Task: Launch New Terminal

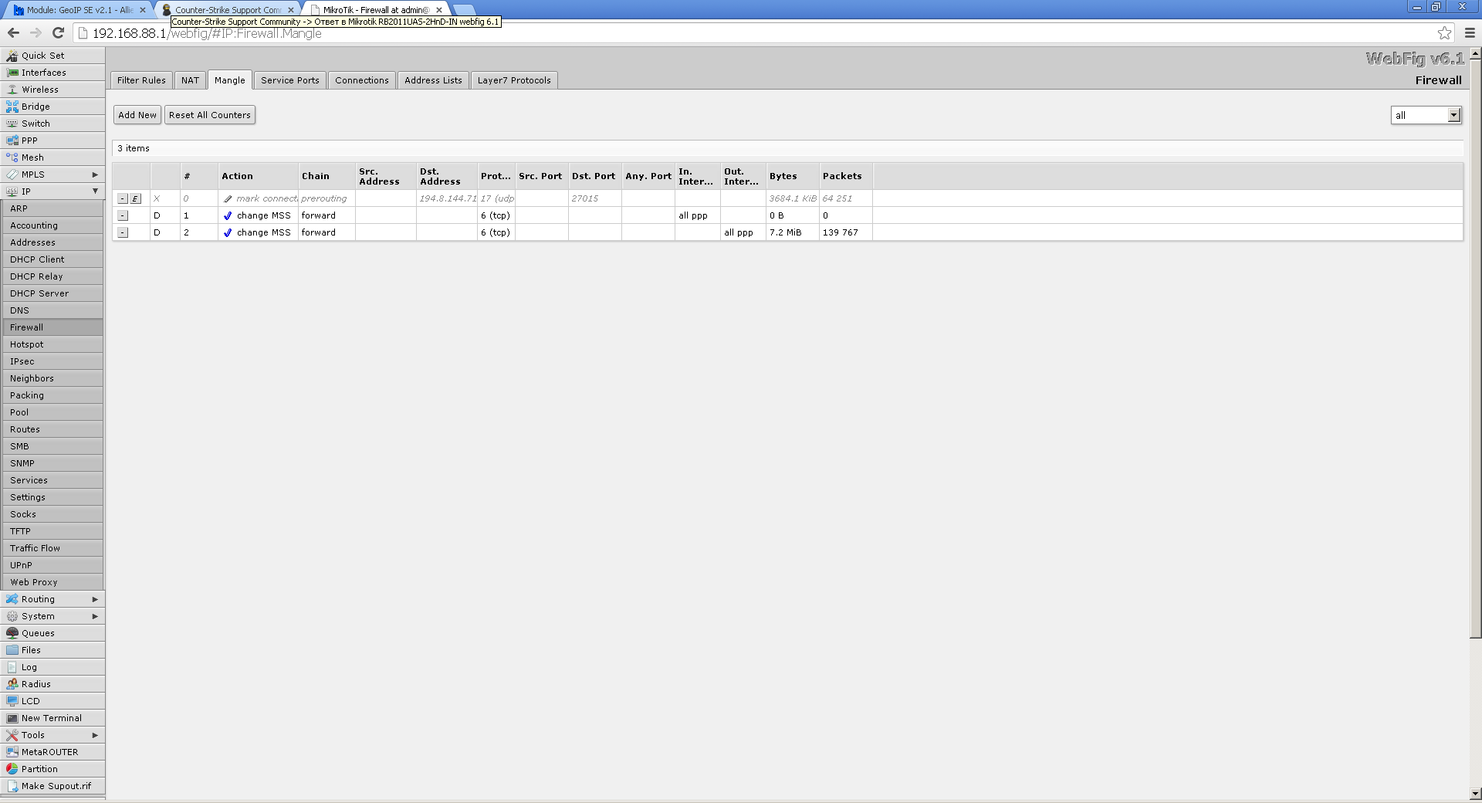Action: pyautogui.click(x=52, y=718)
